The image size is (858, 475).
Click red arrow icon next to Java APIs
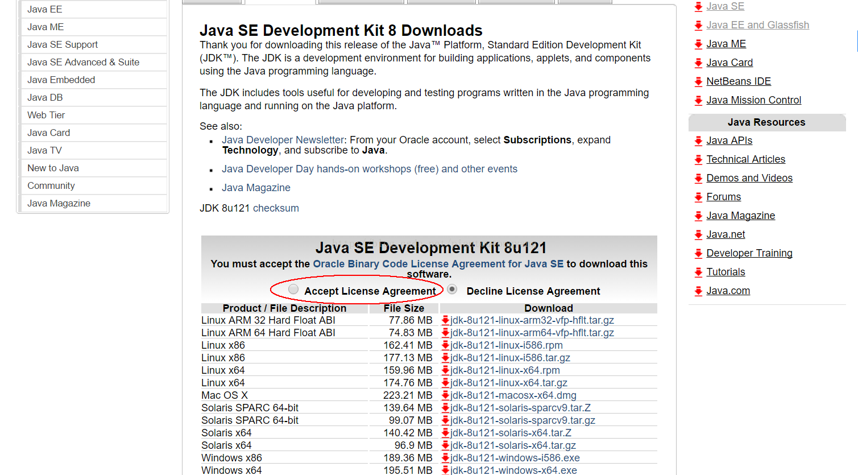click(699, 141)
